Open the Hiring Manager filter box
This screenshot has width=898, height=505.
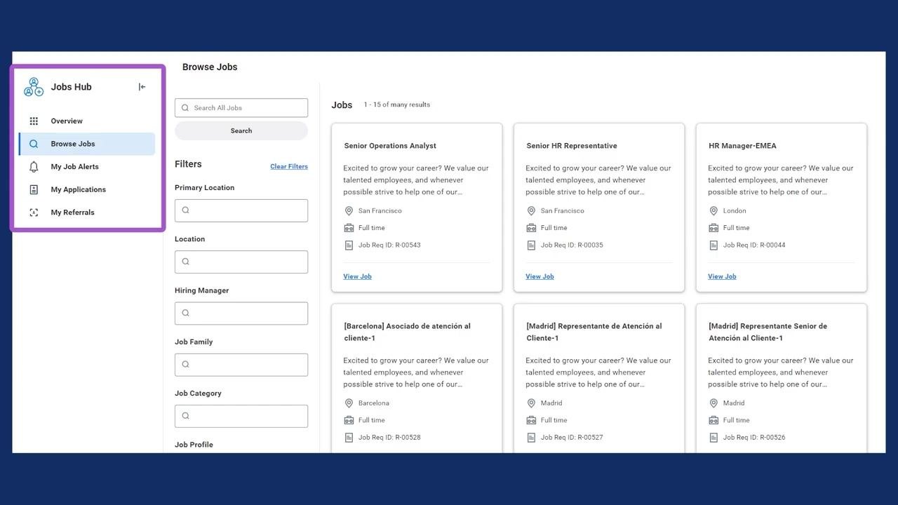pos(241,313)
